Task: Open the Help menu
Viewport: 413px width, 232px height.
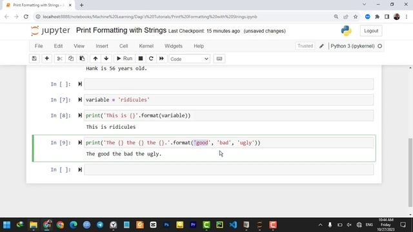Action: point(199,46)
